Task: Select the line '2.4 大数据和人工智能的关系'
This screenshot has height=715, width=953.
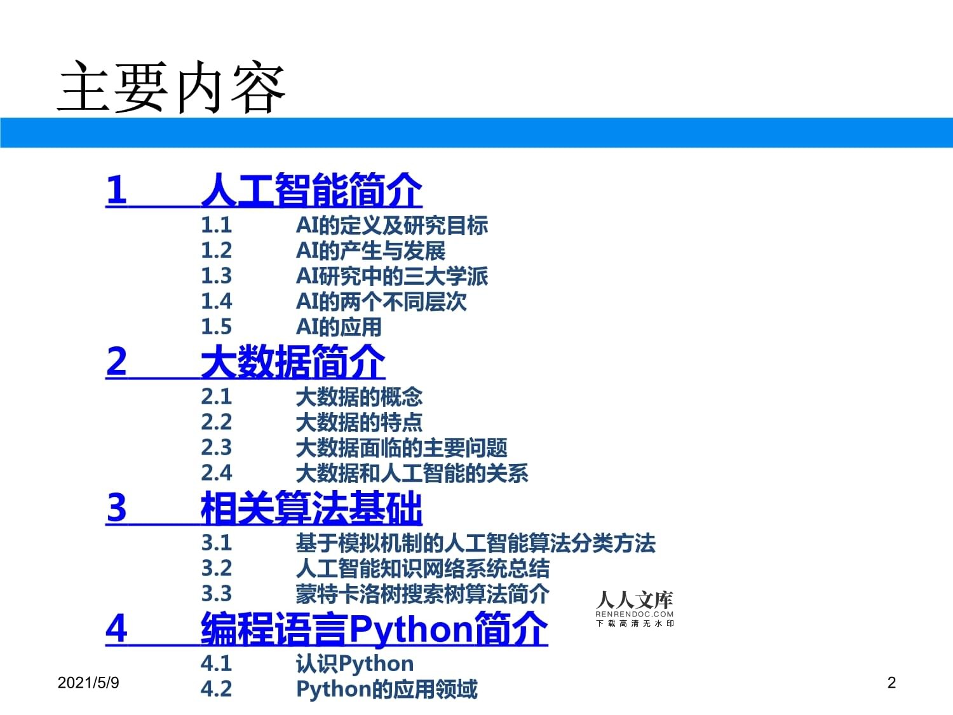Action: [365, 473]
